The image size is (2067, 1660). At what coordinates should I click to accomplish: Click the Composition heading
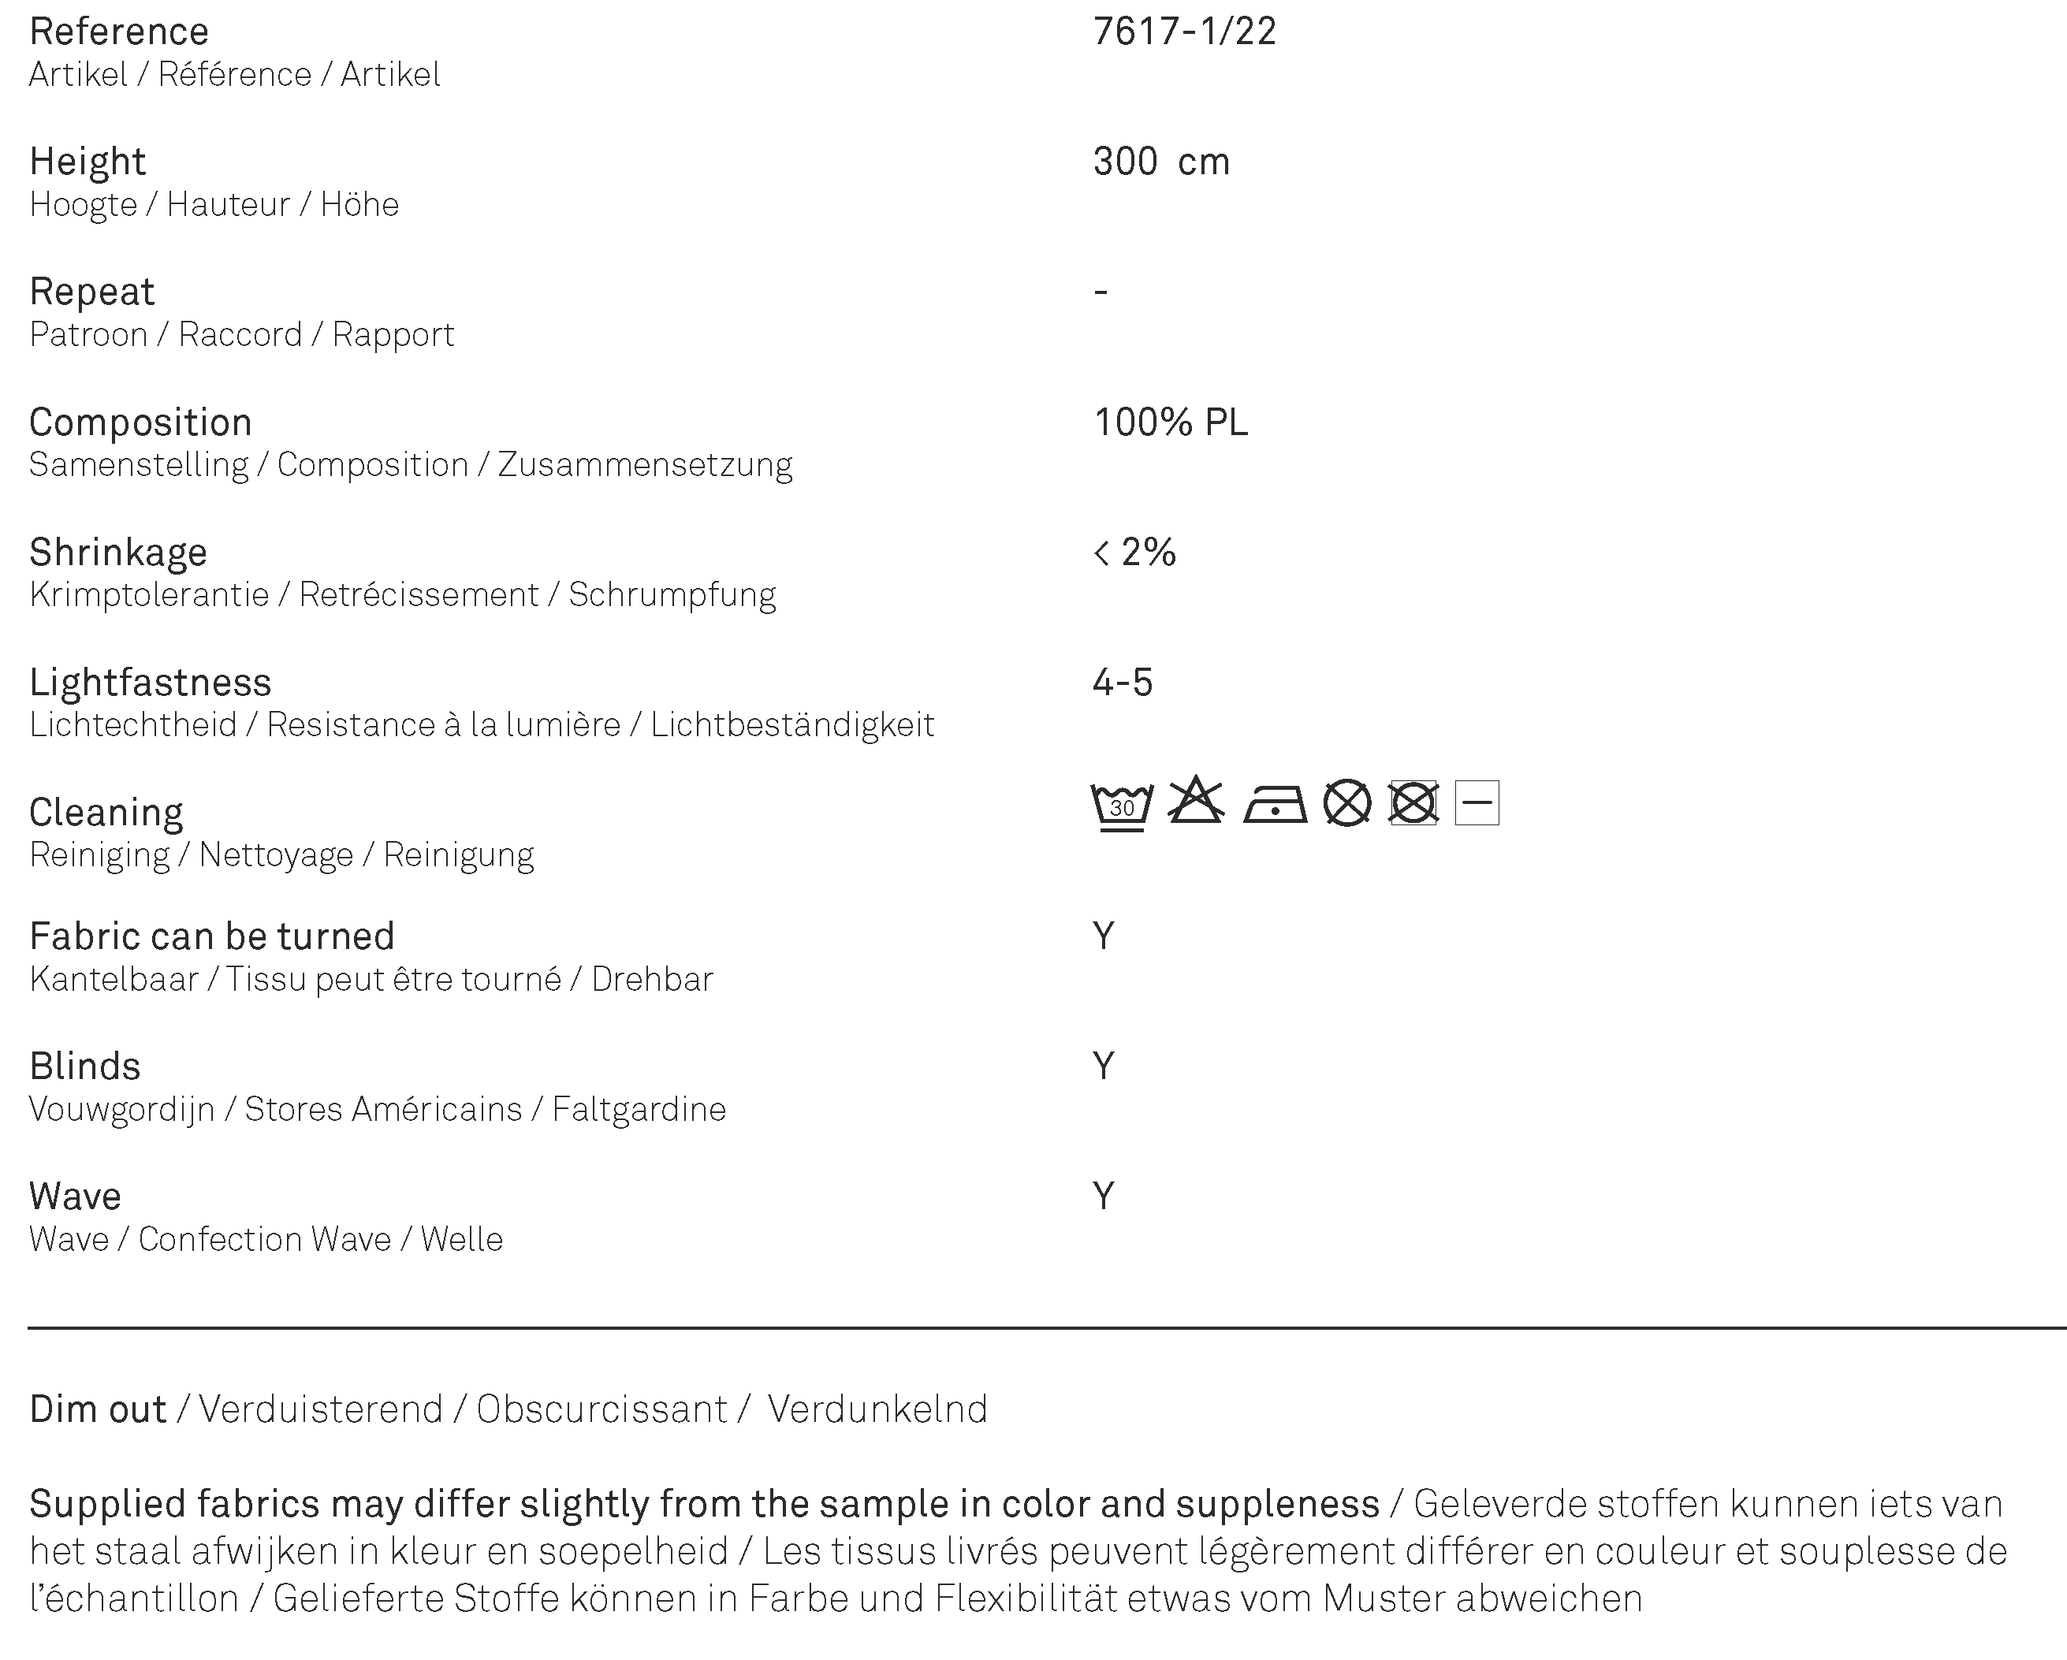[x=141, y=422]
